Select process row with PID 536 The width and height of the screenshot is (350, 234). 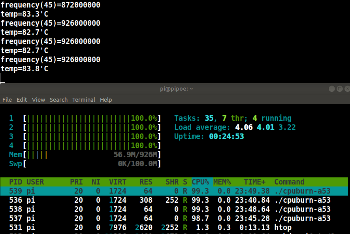point(174,200)
